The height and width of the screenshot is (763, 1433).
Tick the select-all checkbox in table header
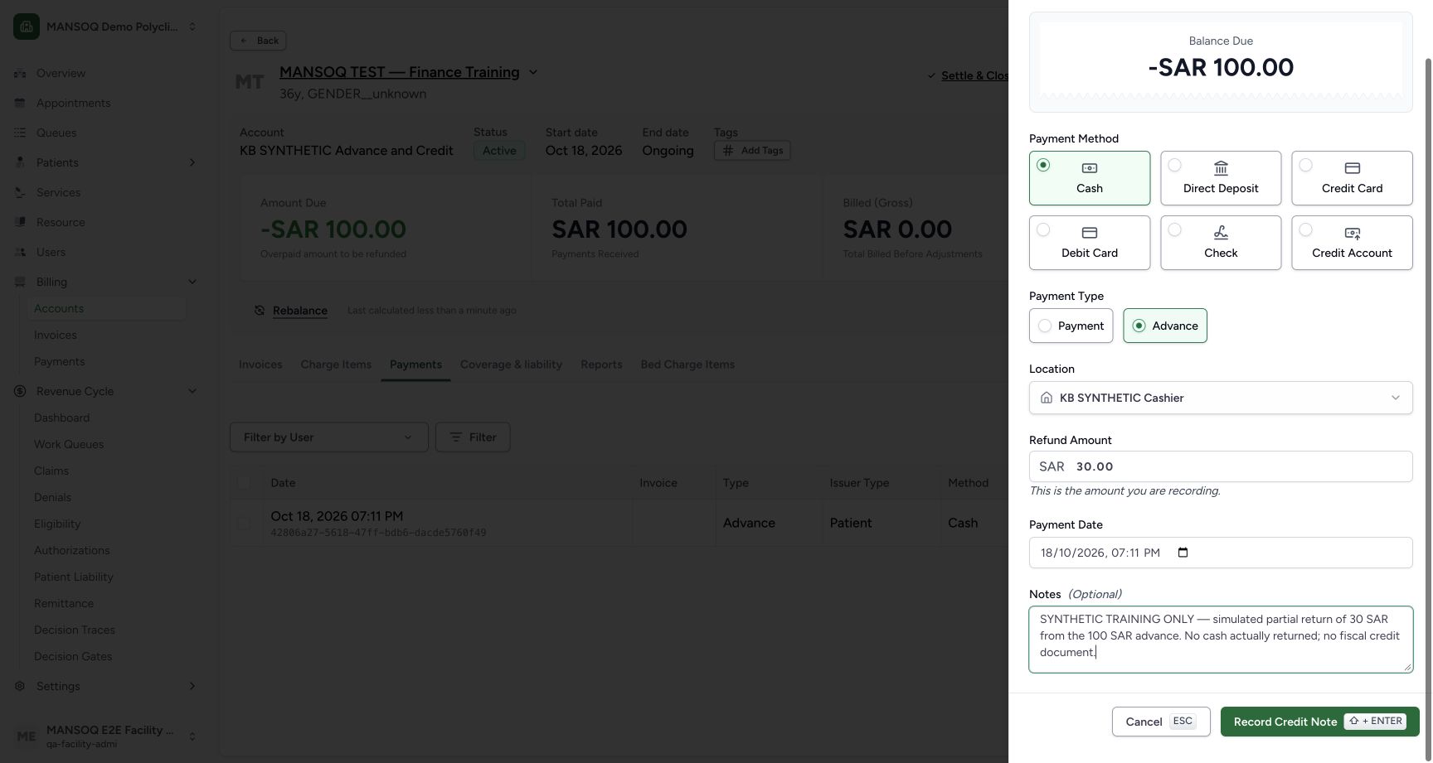tap(244, 483)
